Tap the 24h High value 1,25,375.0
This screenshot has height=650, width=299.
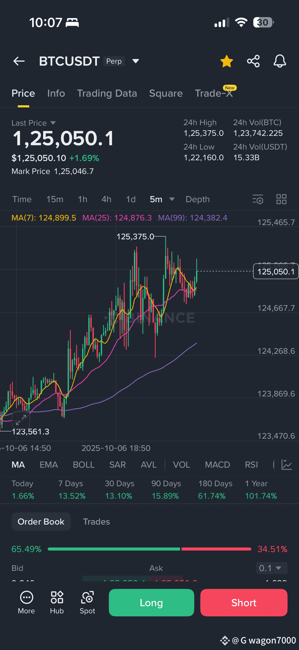(204, 133)
